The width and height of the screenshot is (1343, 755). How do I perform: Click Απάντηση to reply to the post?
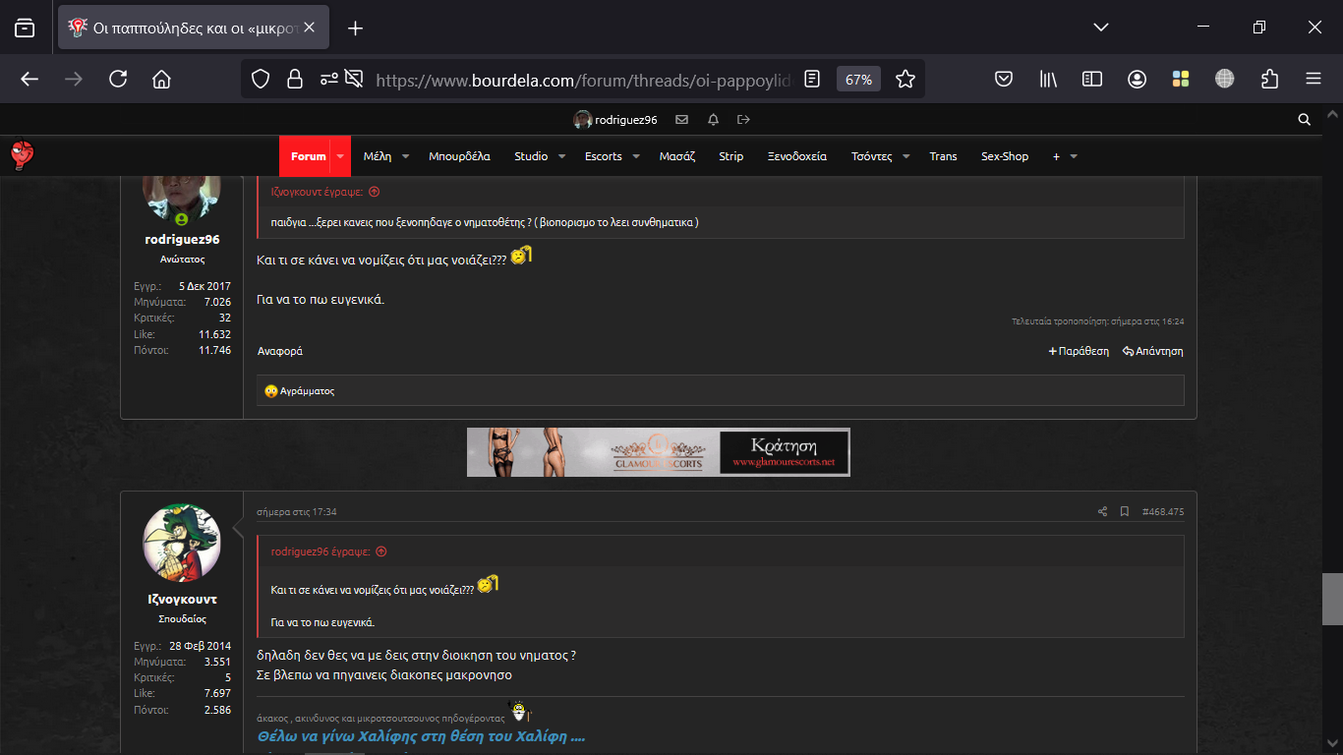[x=1152, y=351]
